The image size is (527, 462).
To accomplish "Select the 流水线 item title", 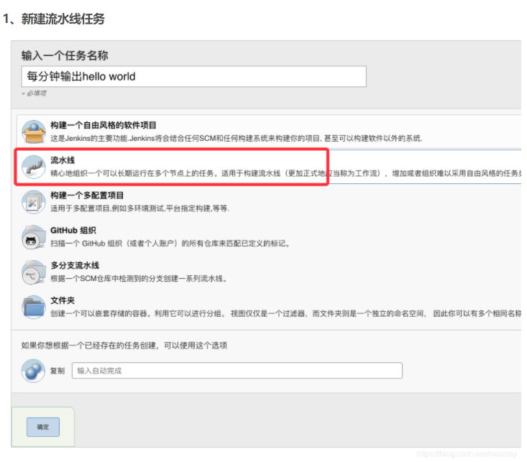I will 63,160.
